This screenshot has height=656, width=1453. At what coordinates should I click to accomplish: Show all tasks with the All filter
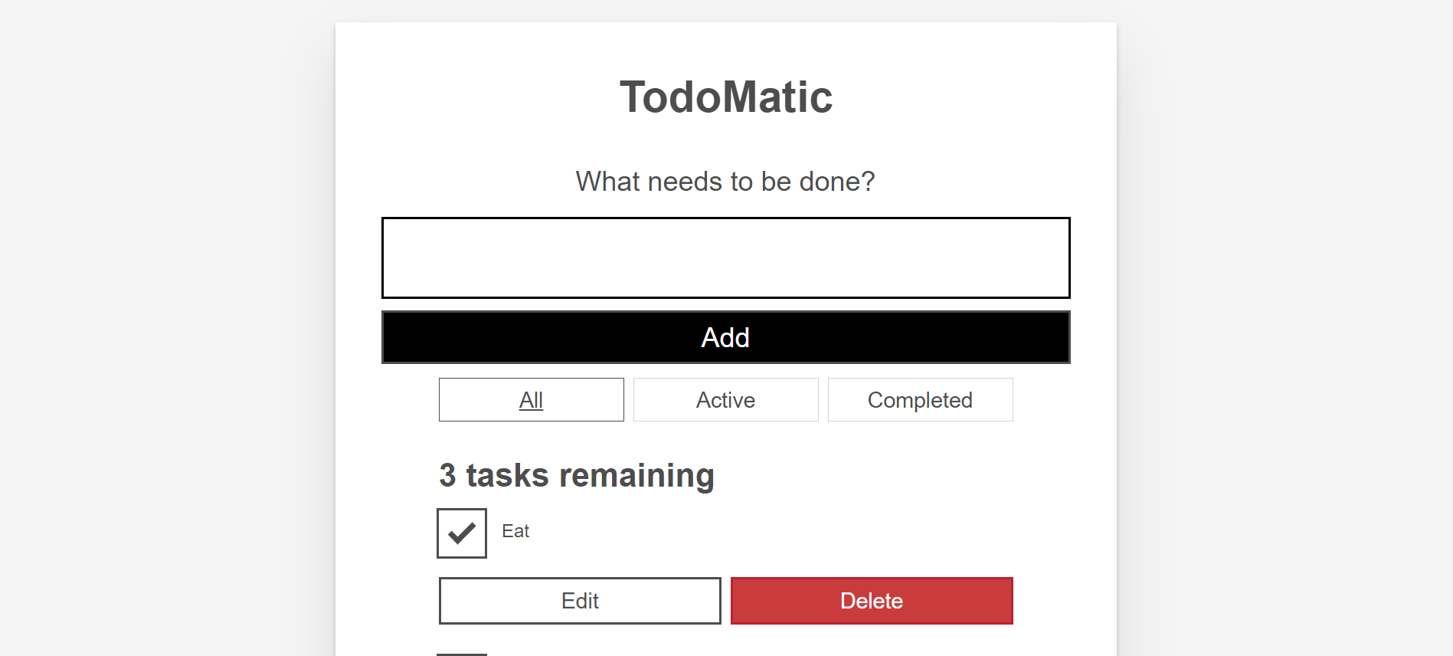pos(531,399)
